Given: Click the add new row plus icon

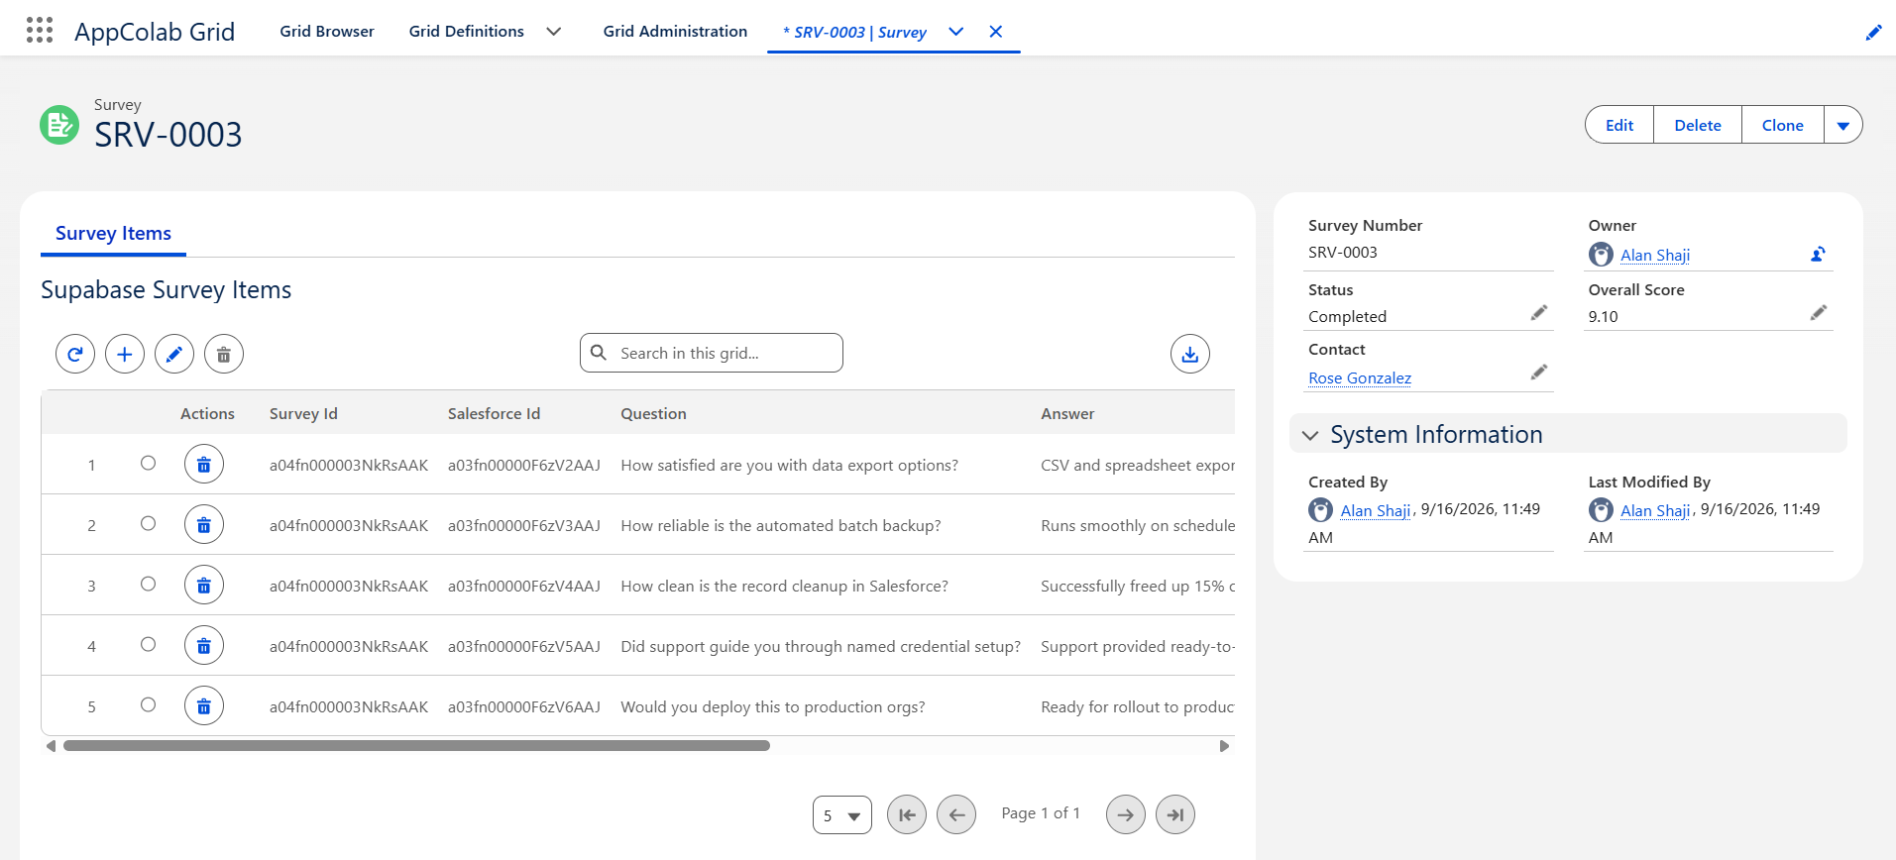Looking at the screenshot, I should [125, 354].
